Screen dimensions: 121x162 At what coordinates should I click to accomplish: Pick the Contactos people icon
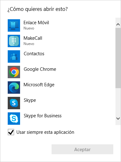[14, 56]
